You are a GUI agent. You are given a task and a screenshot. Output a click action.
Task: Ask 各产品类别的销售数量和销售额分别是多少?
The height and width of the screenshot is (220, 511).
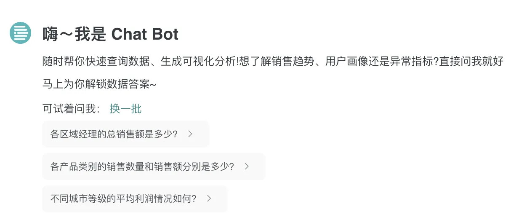coord(154,166)
